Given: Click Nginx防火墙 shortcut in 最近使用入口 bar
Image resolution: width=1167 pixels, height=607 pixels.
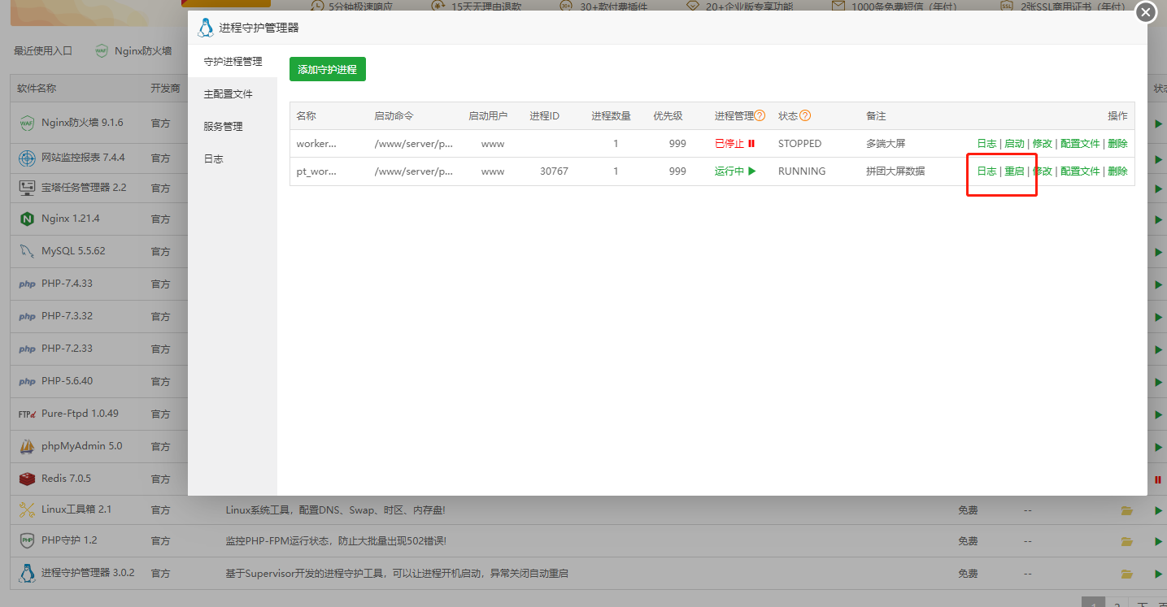Looking at the screenshot, I should point(133,50).
